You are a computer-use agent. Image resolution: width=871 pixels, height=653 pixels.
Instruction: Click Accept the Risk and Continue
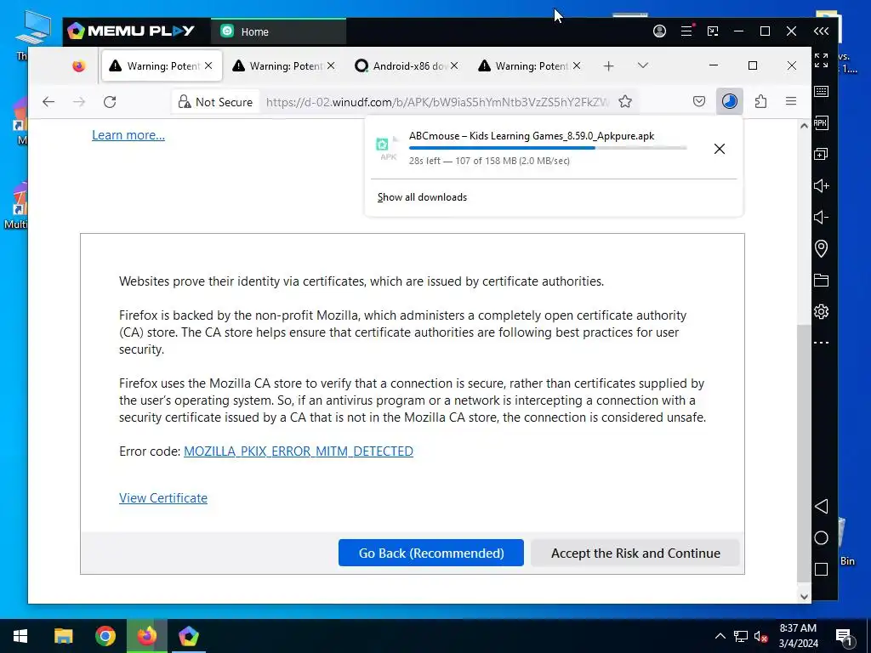[635, 553]
